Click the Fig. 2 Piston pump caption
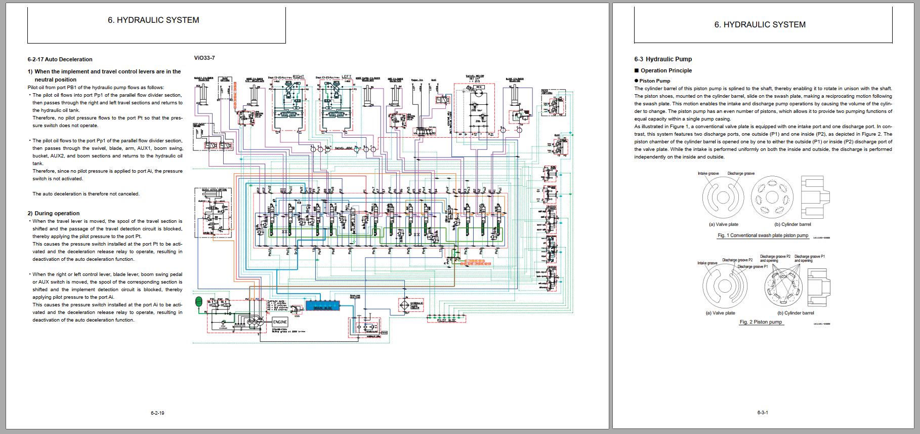Image resolution: width=920 pixels, height=434 pixels. click(761, 322)
